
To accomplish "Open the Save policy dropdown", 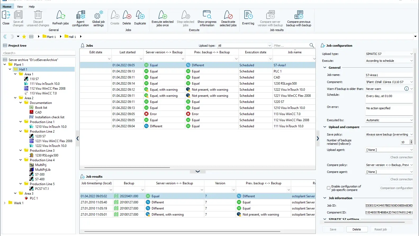I will tap(389, 134).
